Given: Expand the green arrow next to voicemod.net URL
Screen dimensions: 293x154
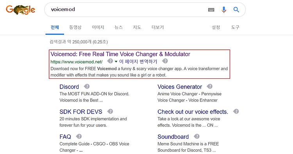Looking at the screenshot, I should tap(116, 62).
